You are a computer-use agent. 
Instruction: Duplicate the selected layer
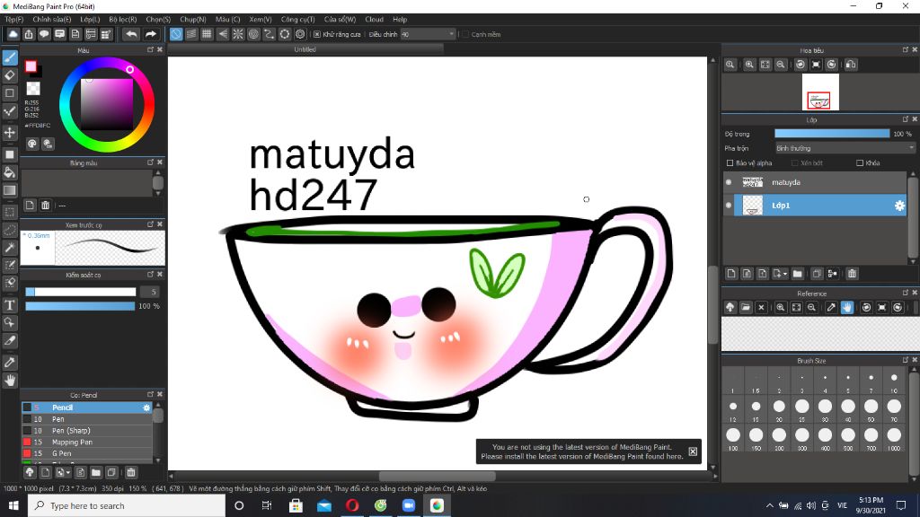(x=817, y=273)
